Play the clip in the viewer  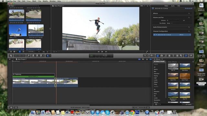[x=102, y=52]
